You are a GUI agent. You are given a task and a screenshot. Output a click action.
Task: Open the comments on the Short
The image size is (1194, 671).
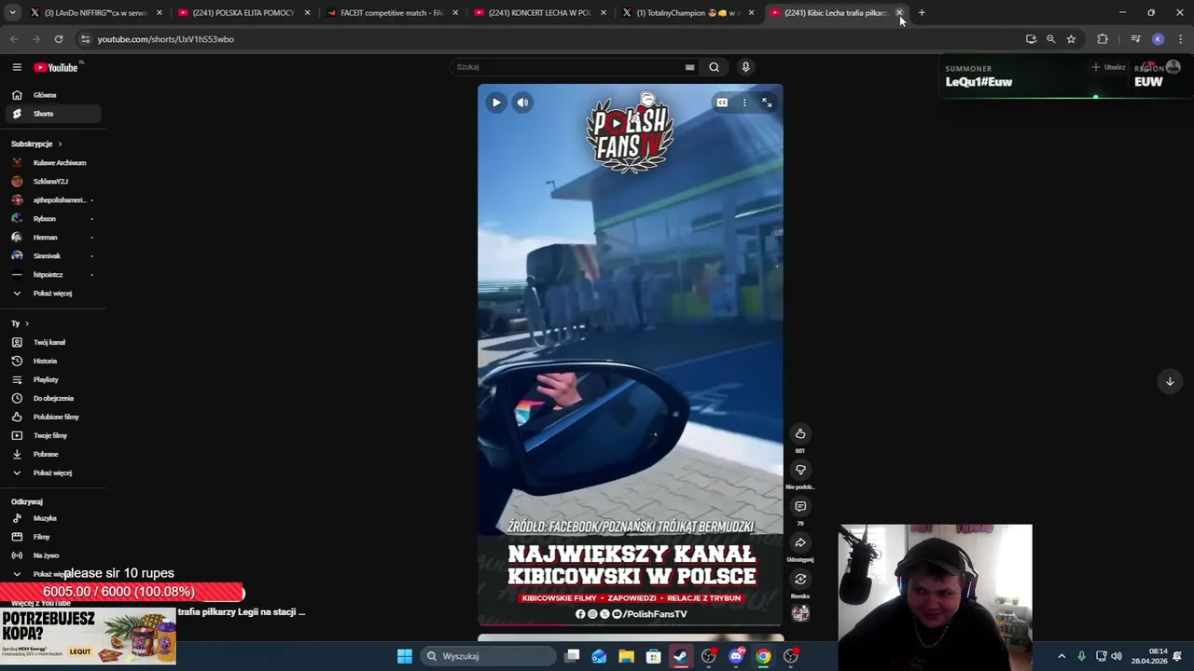[x=800, y=506]
